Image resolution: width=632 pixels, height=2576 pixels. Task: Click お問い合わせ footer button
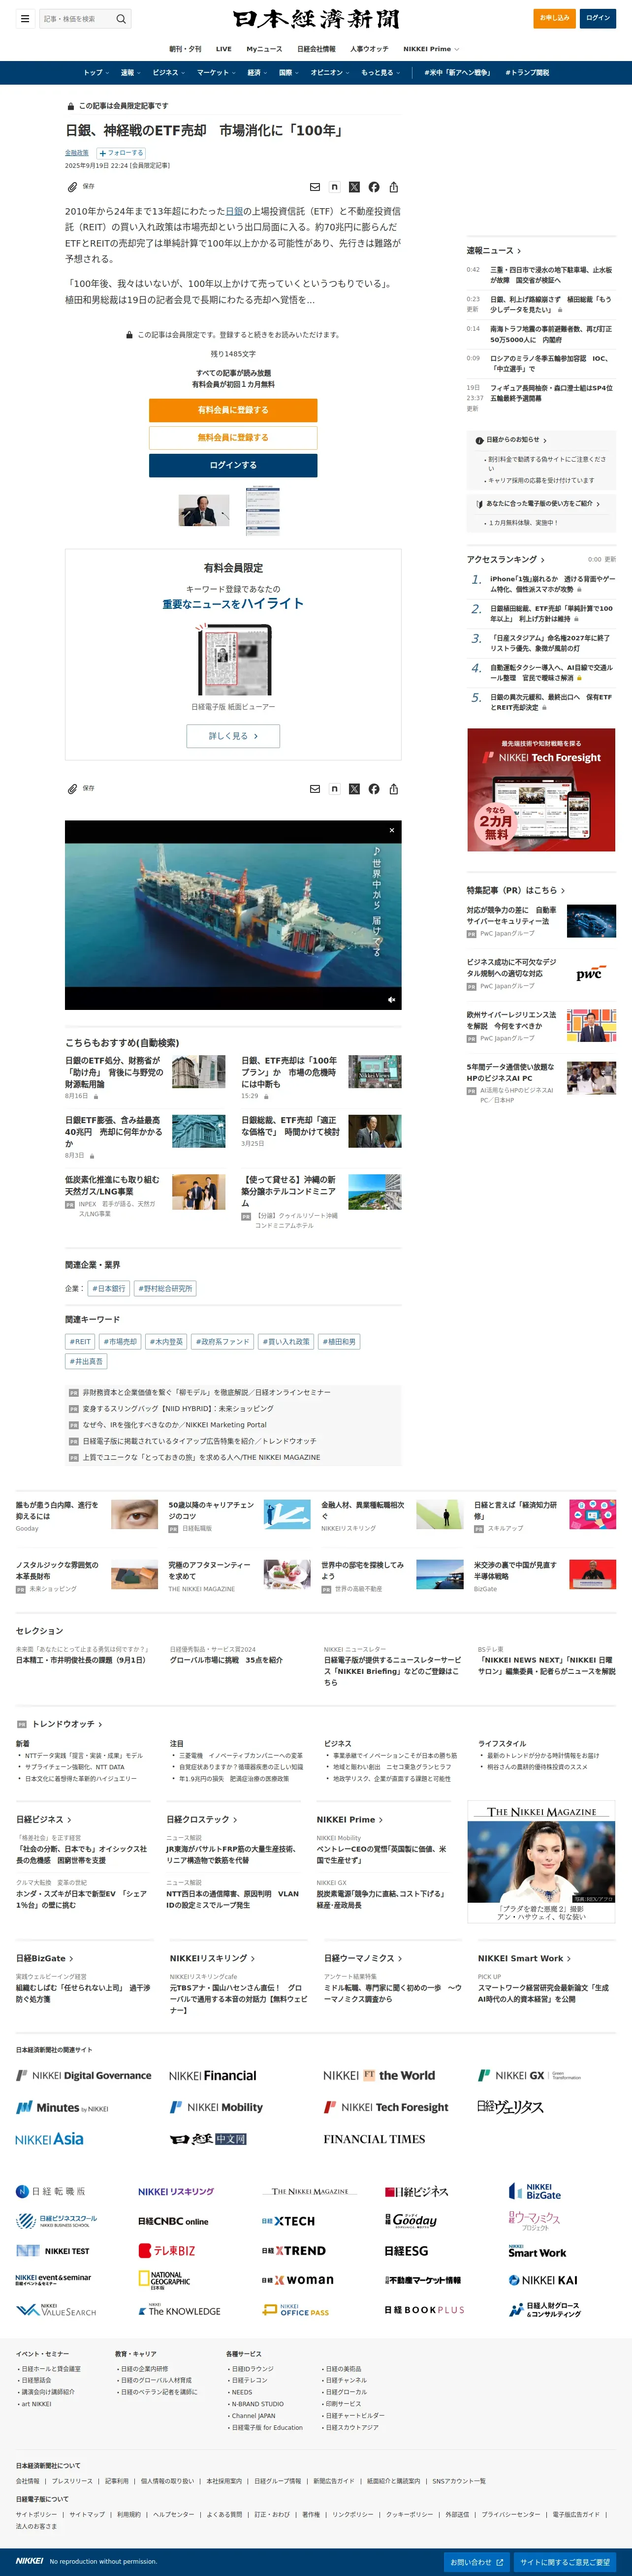point(478,2562)
